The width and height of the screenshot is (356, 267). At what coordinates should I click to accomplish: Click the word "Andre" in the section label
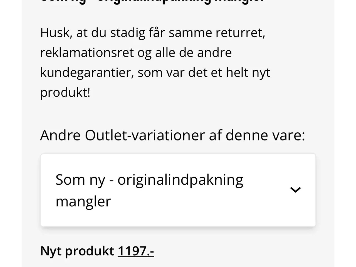click(x=60, y=135)
